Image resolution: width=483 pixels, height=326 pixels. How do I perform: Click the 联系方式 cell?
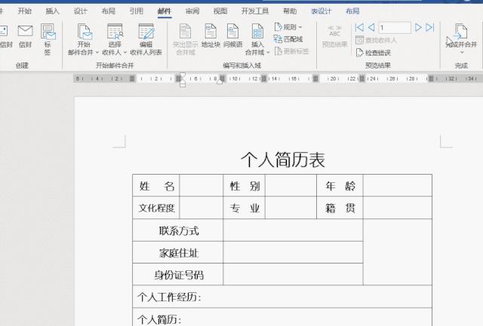point(178,230)
